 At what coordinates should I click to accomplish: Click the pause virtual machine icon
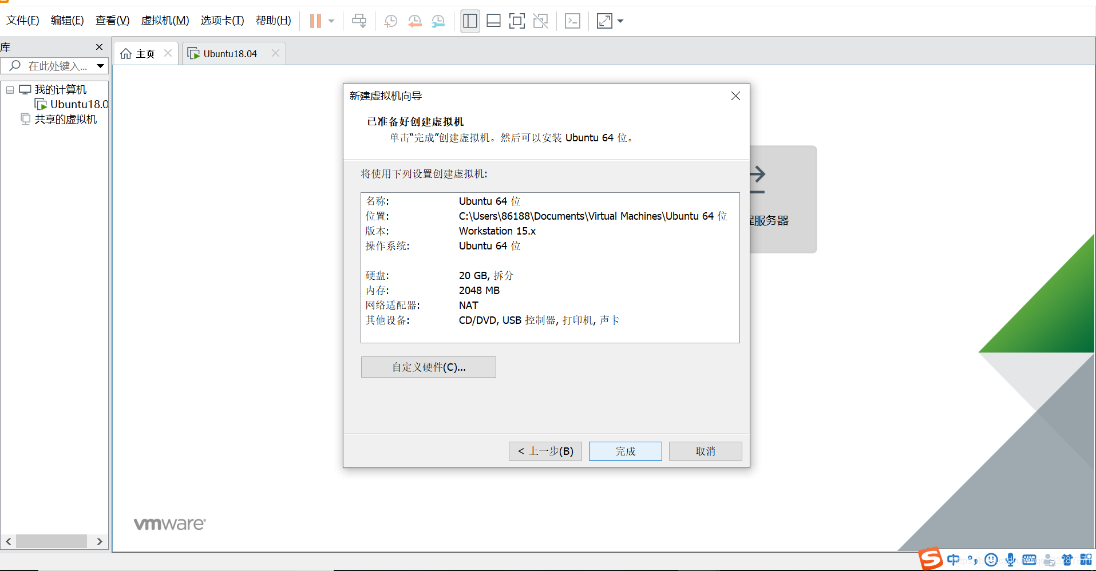pos(315,21)
